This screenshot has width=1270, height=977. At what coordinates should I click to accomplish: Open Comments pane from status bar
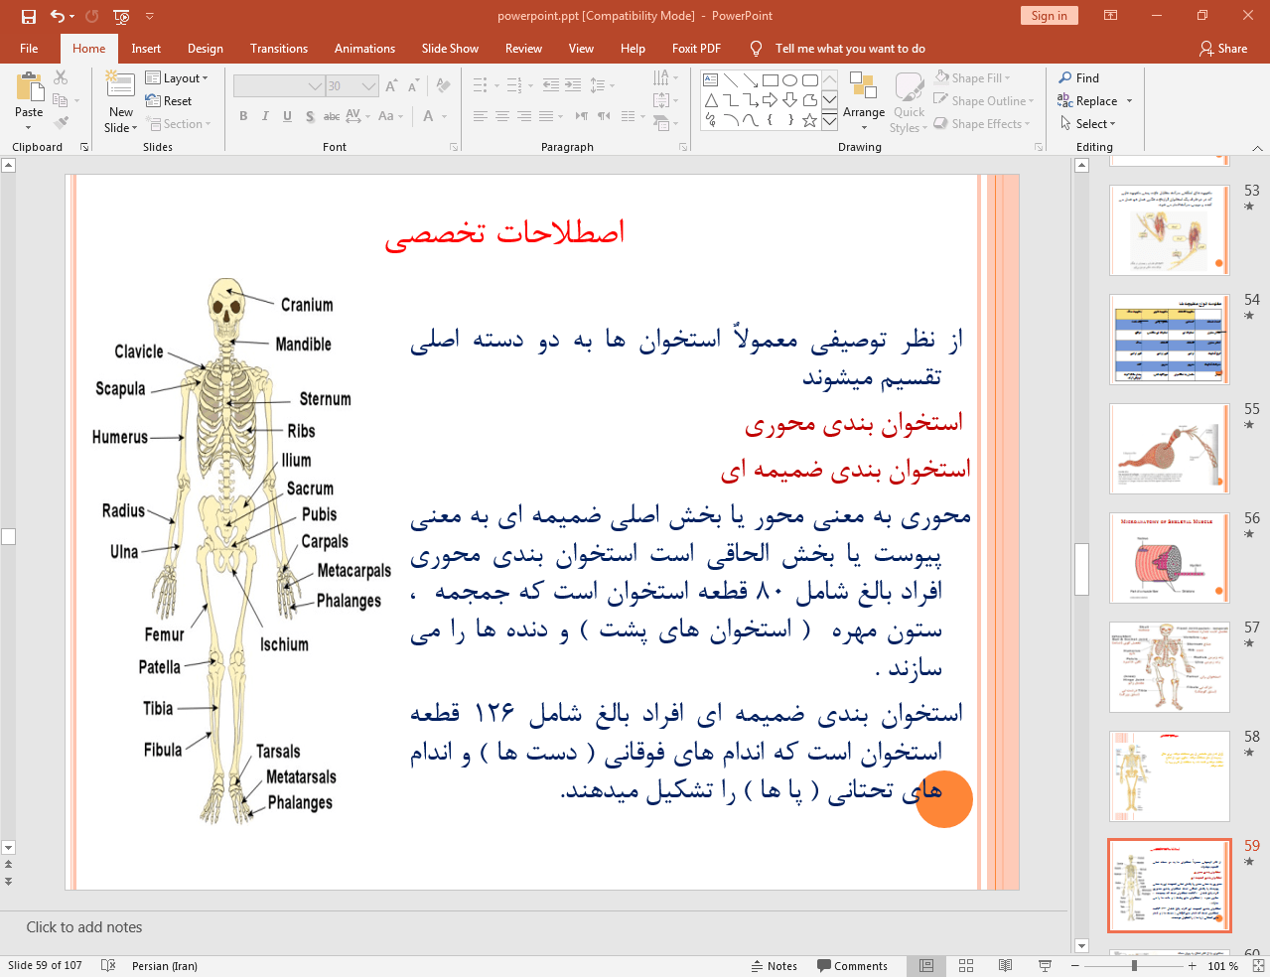click(x=852, y=966)
